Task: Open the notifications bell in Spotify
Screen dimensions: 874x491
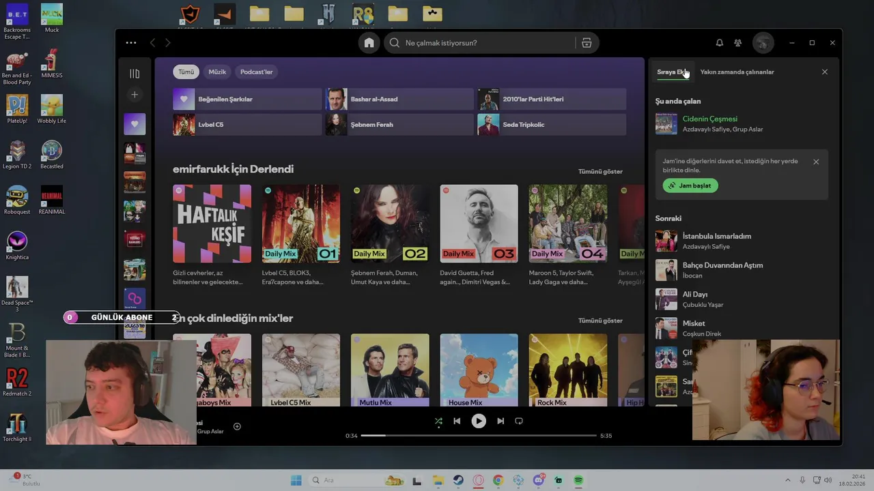Action: [719, 43]
